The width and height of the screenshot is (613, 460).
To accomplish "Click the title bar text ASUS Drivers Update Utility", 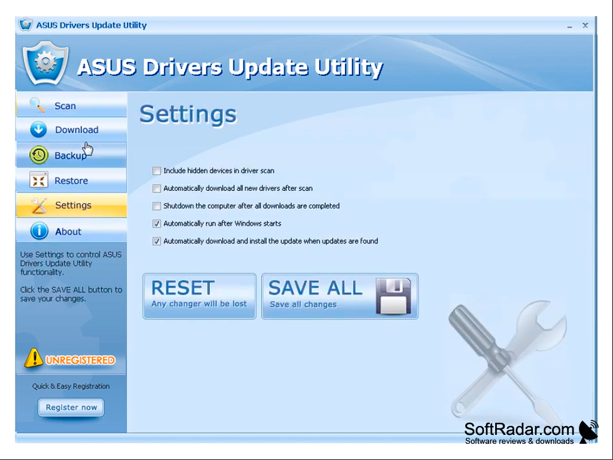I will click(92, 25).
